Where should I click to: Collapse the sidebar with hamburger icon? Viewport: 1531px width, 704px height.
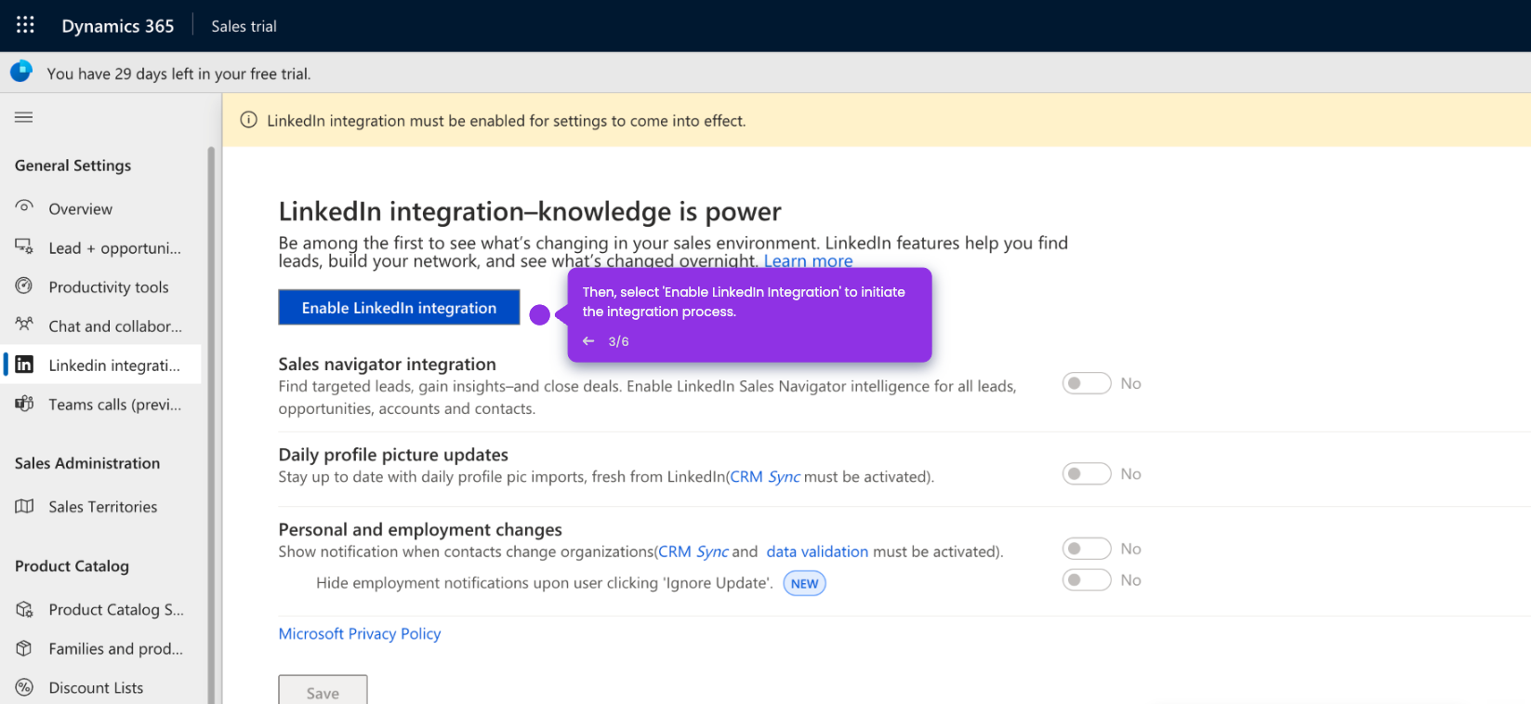tap(24, 117)
